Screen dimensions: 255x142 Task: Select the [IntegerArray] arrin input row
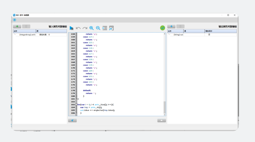click(27, 34)
